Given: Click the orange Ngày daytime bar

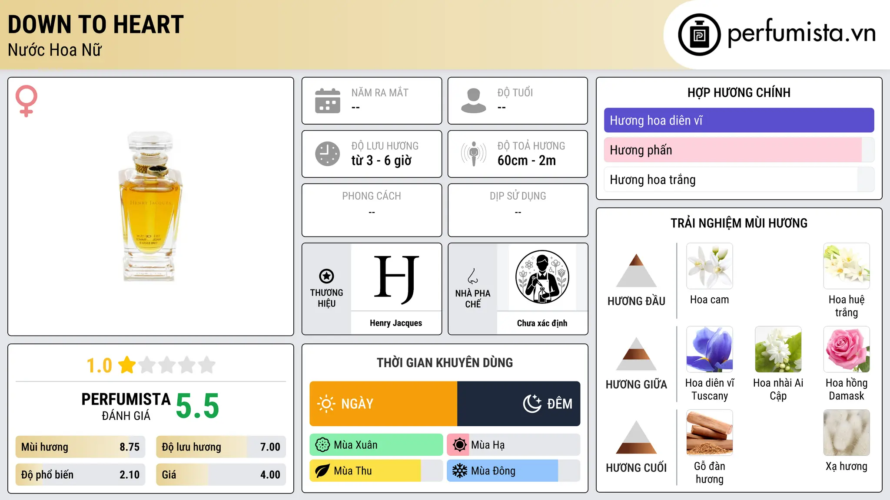Looking at the screenshot, I should pos(383,404).
